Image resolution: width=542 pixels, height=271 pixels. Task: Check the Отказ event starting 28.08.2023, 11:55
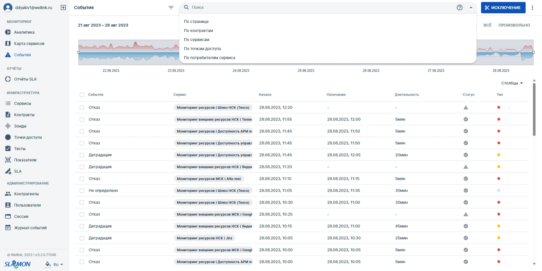82,119
